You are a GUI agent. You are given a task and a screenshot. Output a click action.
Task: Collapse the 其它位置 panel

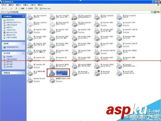coord(23,53)
